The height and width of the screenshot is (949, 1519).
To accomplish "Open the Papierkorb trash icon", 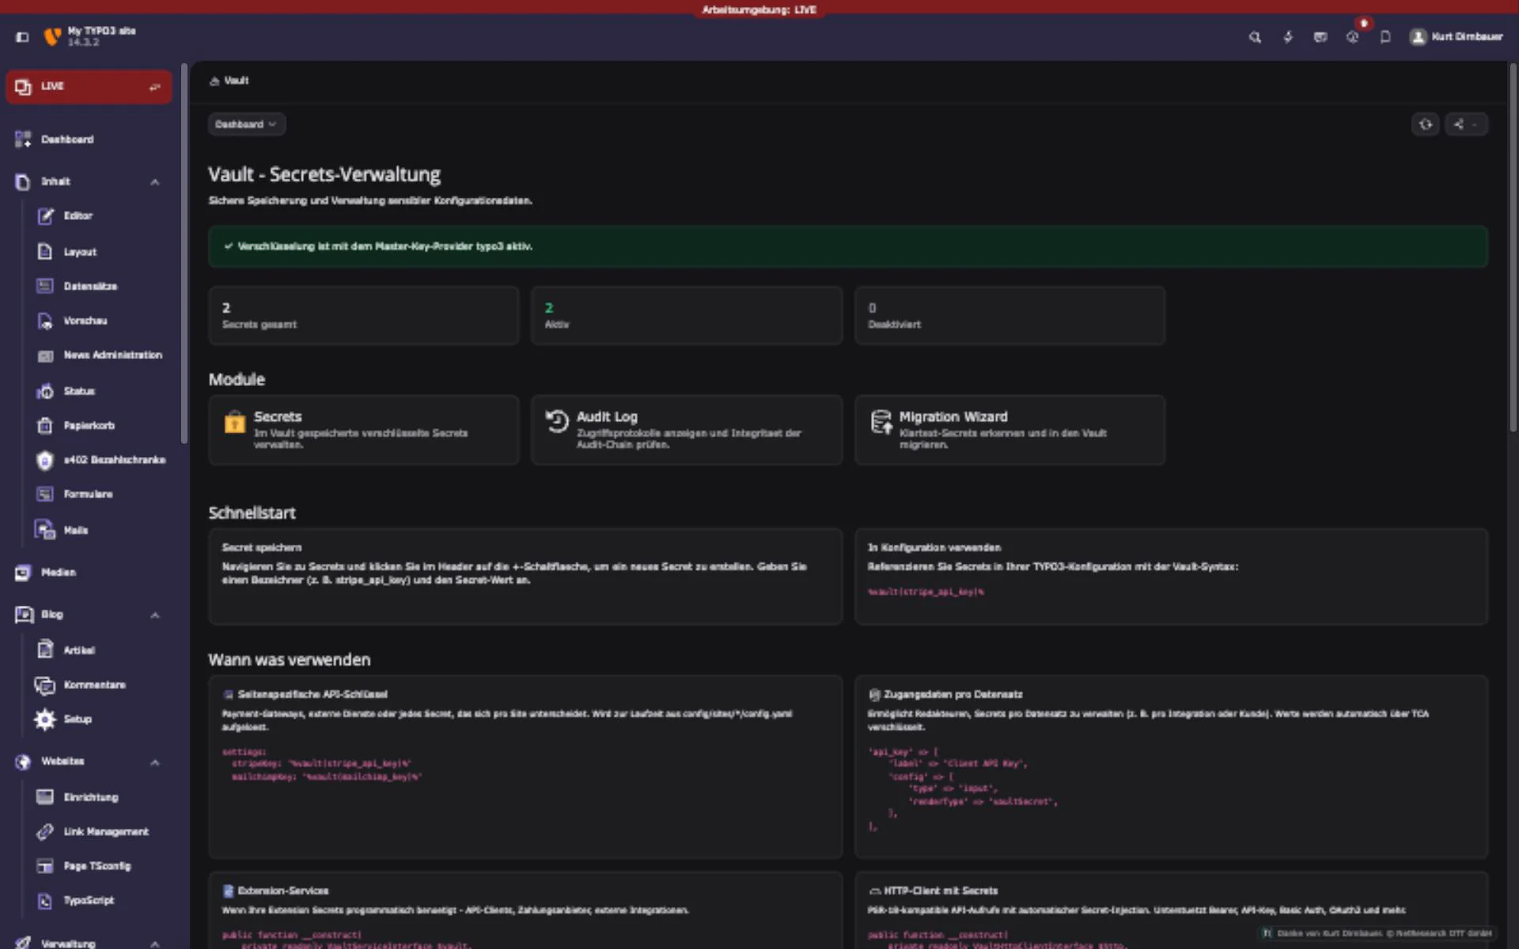I will coord(45,425).
